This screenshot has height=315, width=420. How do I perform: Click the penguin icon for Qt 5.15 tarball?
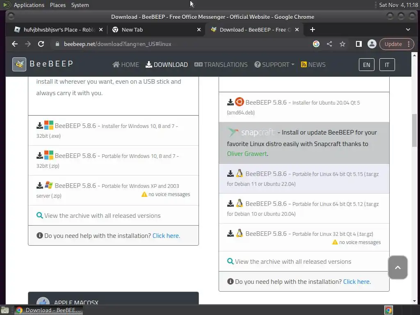click(240, 173)
